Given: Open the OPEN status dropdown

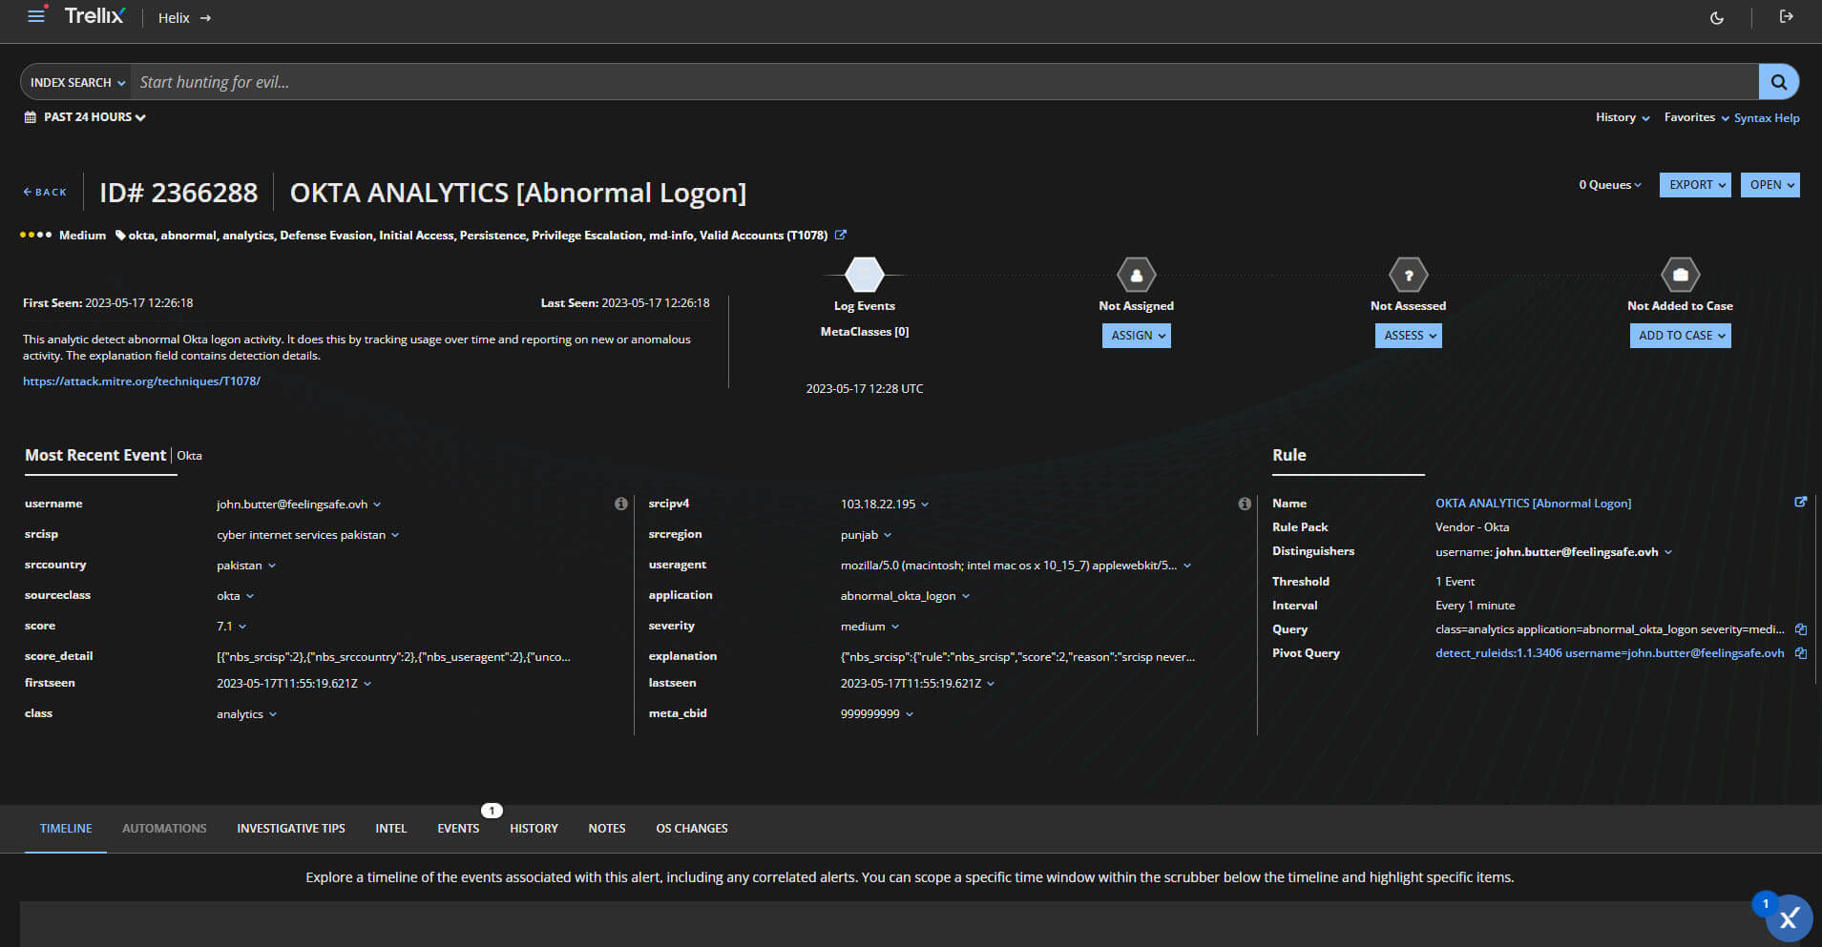Looking at the screenshot, I should coord(1770,185).
